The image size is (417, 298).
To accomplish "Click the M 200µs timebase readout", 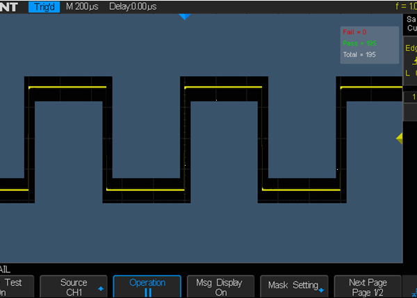I will [82, 6].
